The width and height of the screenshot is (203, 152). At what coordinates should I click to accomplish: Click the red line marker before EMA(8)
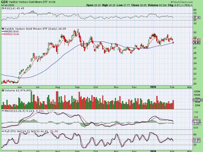point(3,34)
